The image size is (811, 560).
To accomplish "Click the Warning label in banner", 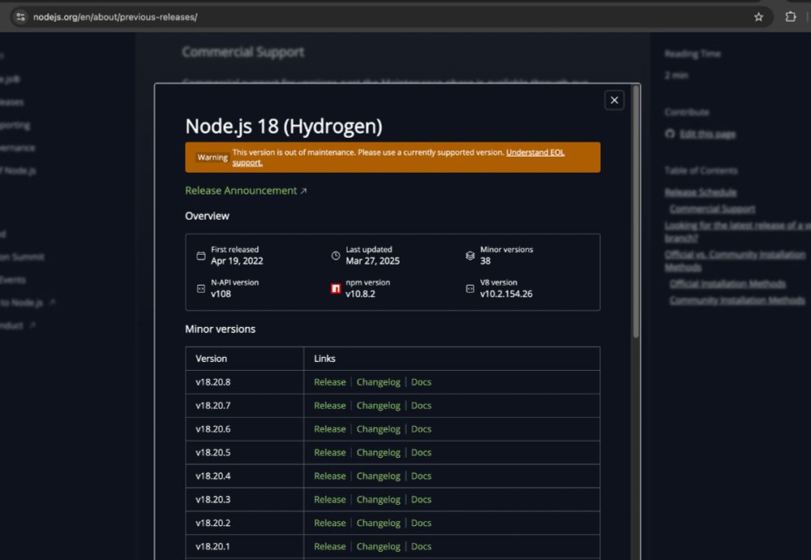I will click(212, 157).
